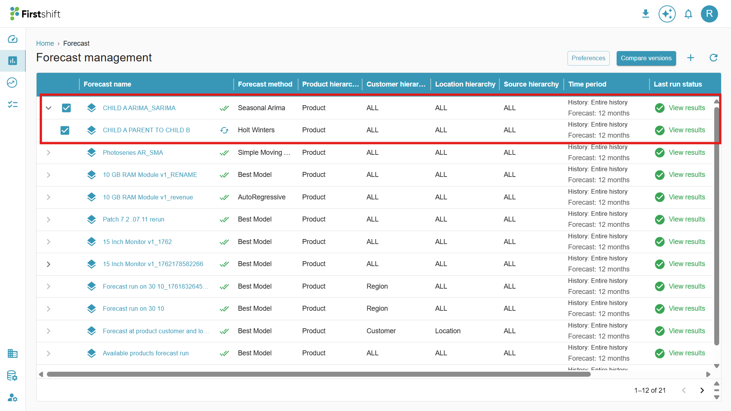731x411 pixels.
Task: Expand the 10 GB RAM Module v1_RENAME row
Action: point(48,175)
